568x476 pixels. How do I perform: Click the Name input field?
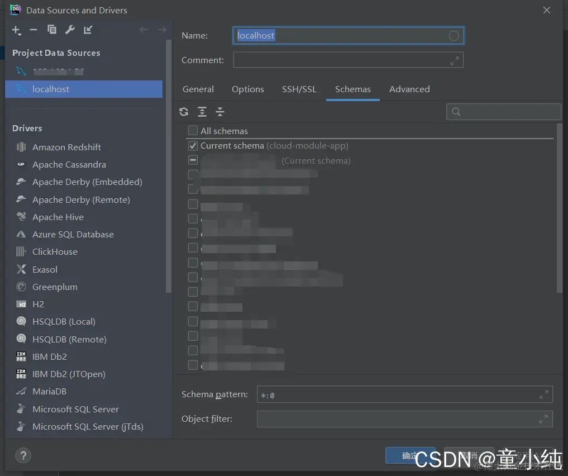point(348,36)
